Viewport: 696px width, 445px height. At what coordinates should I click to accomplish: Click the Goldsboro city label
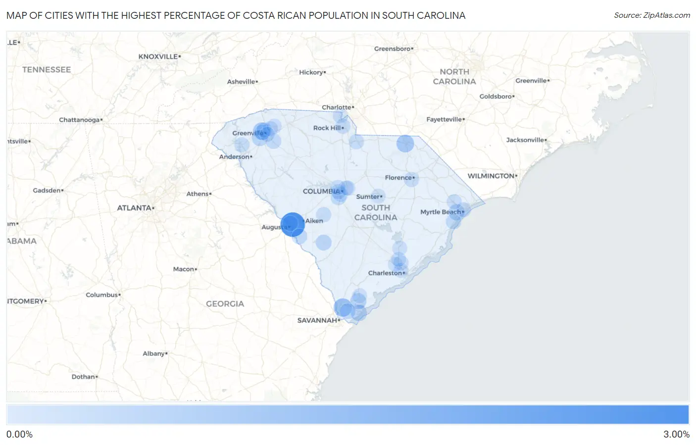click(x=496, y=97)
